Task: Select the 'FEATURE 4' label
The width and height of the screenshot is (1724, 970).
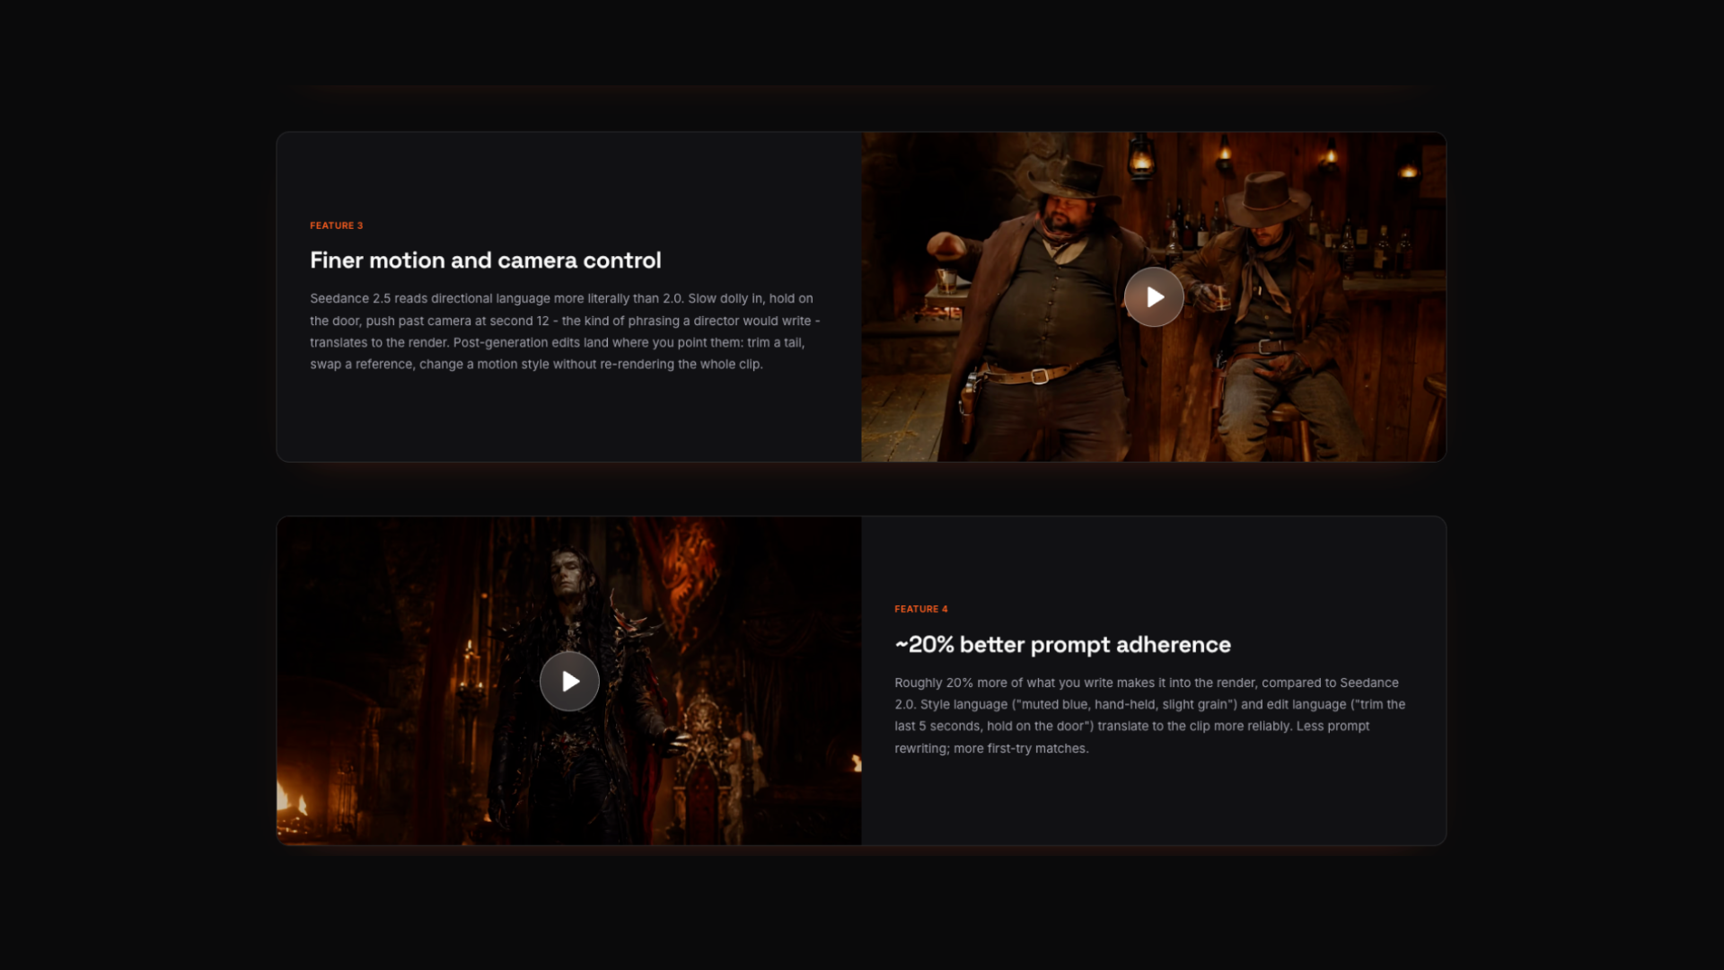Action: (x=921, y=609)
